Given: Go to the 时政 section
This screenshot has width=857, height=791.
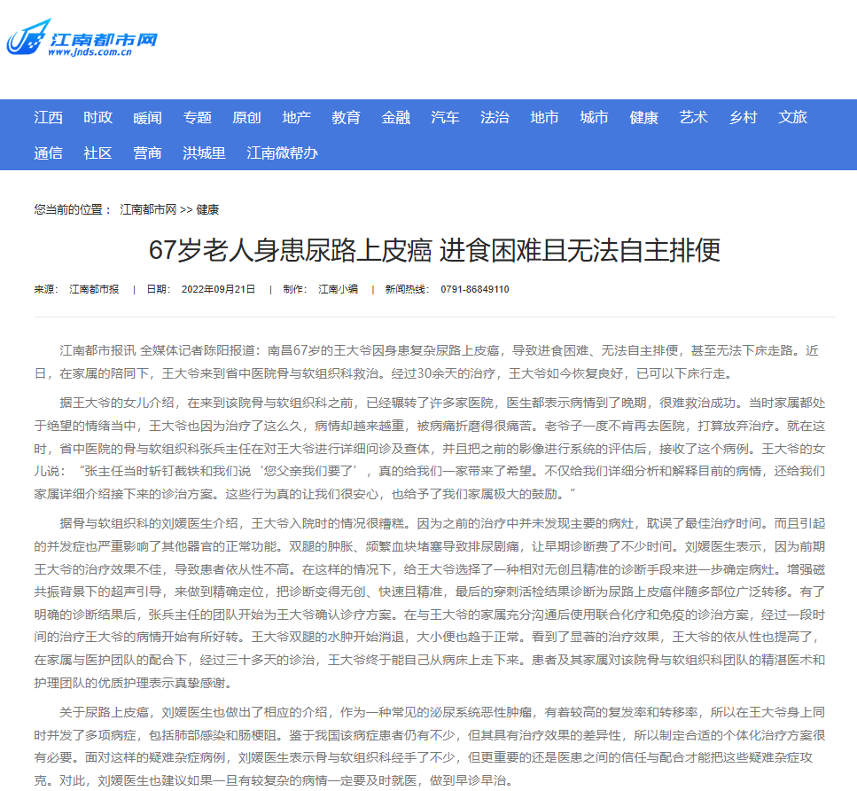Looking at the screenshot, I should point(98,118).
